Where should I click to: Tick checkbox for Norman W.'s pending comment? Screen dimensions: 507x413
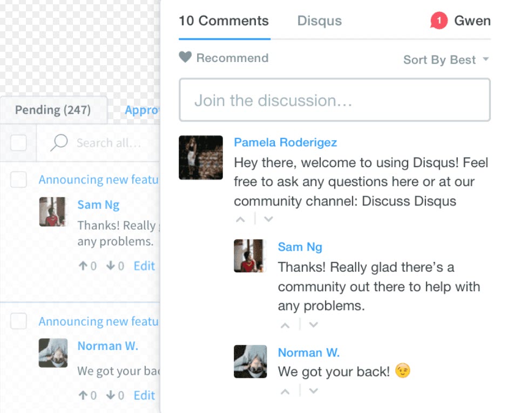pos(18,321)
